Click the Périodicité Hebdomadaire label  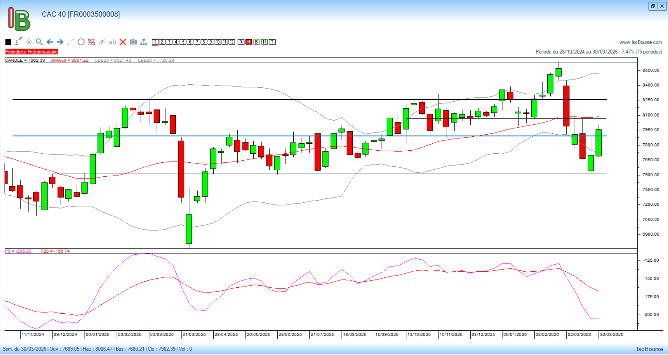32,52
